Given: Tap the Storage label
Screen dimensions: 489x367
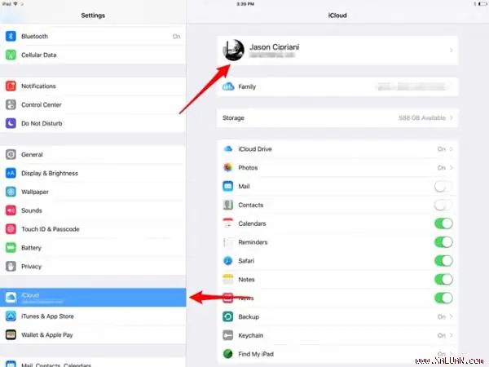Looking at the screenshot, I should click(233, 118).
